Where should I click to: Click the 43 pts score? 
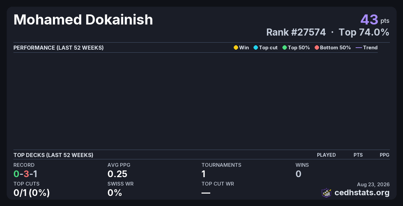[375, 20]
